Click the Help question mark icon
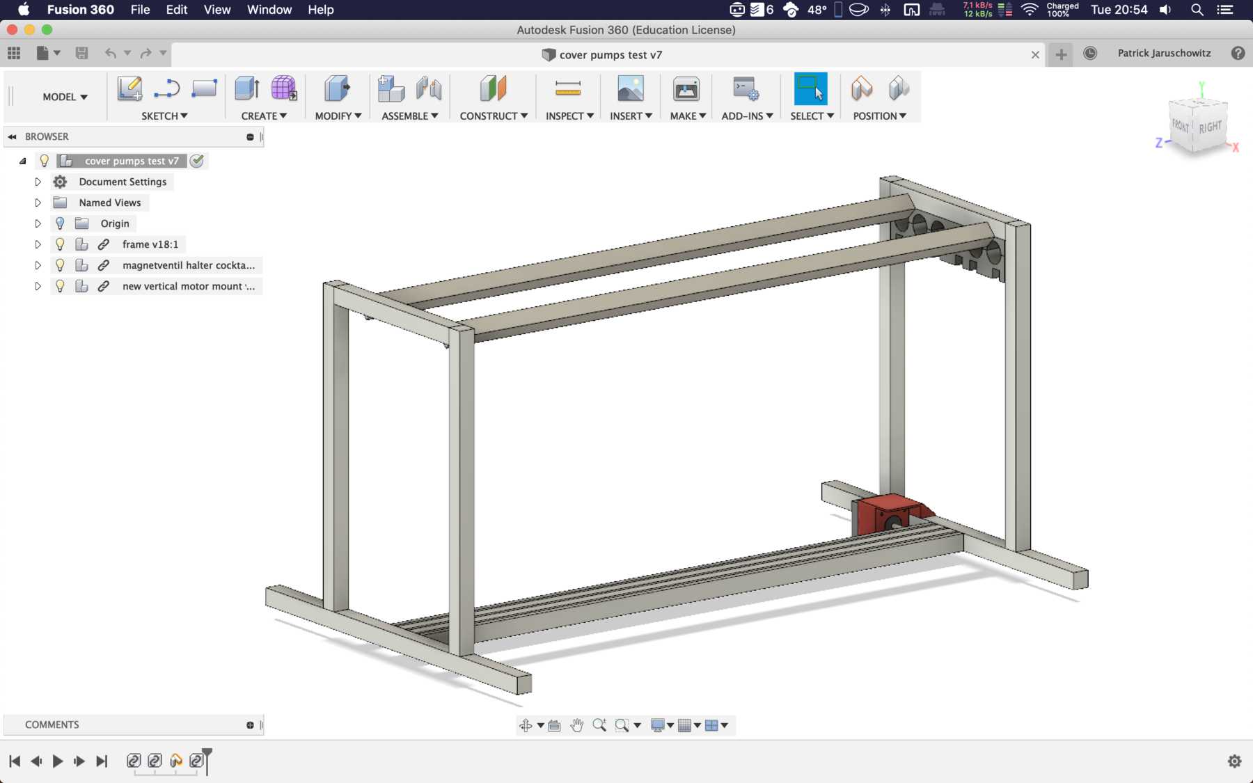The height and width of the screenshot is (783, 1253). [x=1238, y=54]
